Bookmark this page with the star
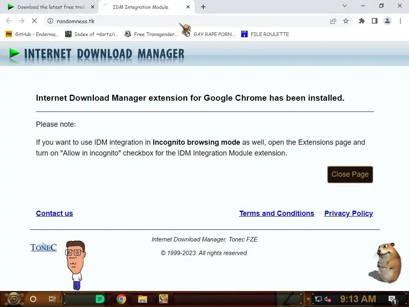 [x=346, y=21]
